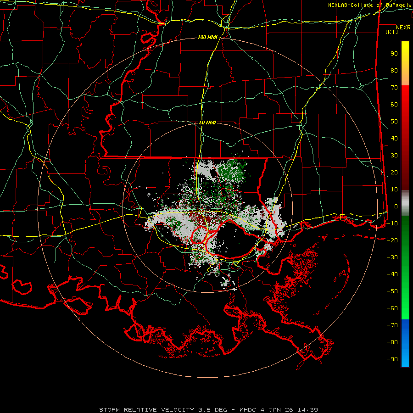This screenshot has height=413, width=413.
Task: Click the 10 value on the velocity scale
Action: 394,190
